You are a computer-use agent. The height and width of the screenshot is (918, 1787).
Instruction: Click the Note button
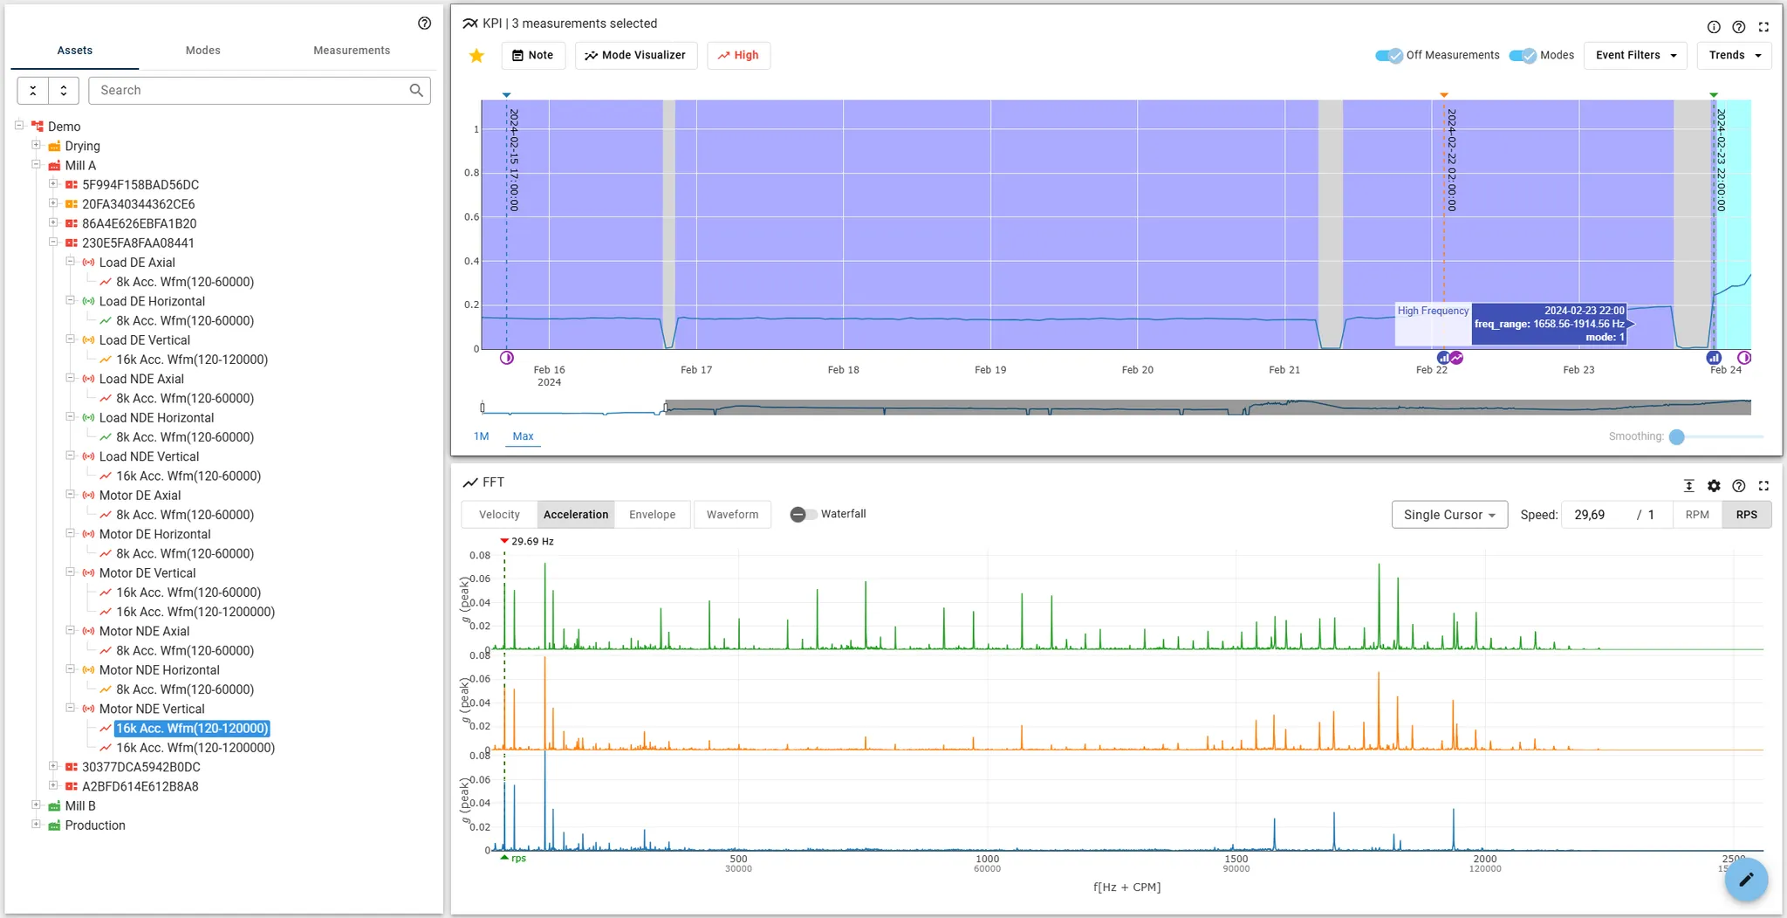tap(533, 55)
